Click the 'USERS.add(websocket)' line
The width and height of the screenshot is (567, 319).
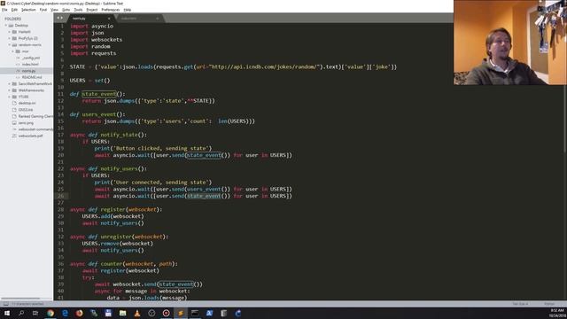113,216
